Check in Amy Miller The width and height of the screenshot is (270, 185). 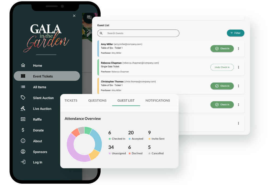(x=222, y=49)
